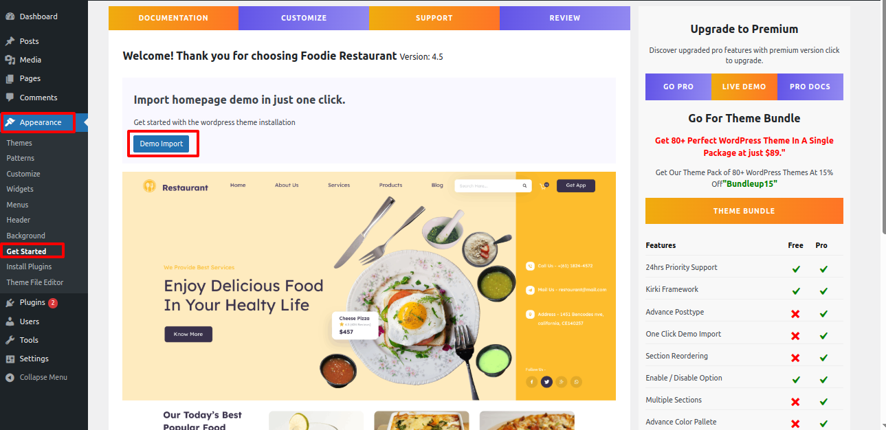Click the Go Pro button
Image resolution: width=886 pixels, height=430 pixels.
(678, 87)
